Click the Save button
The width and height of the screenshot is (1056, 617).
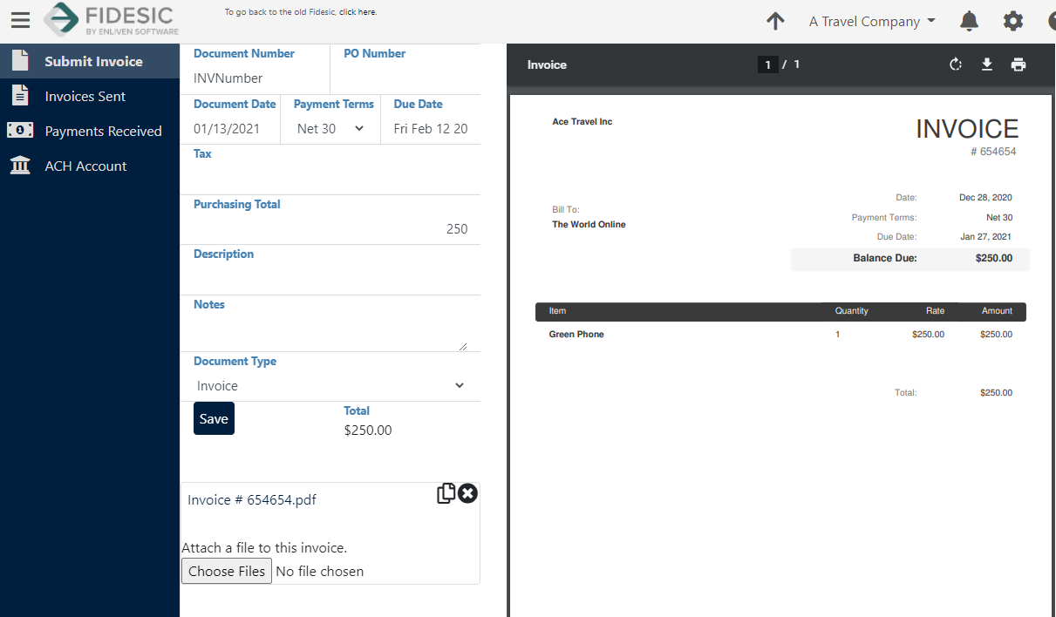(x=214, y=418)
